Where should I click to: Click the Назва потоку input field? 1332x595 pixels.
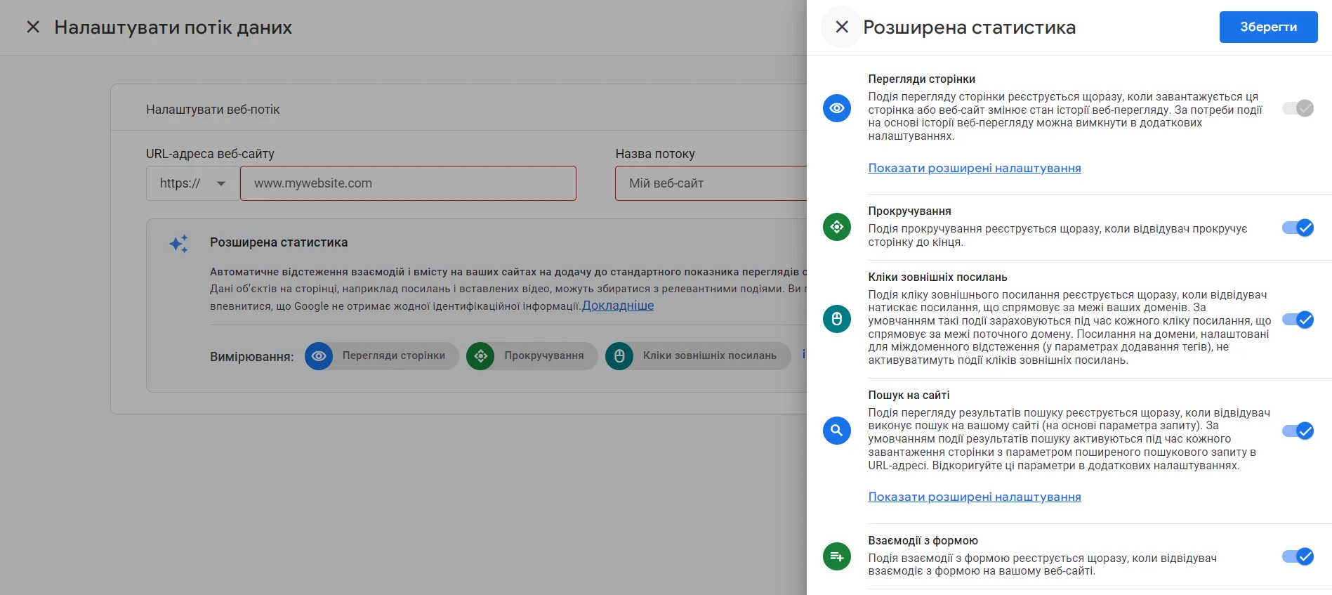click(711, 183)
